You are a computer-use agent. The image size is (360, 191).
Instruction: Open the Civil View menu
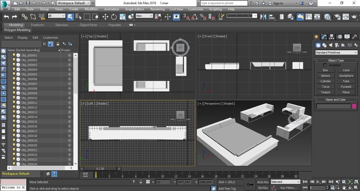point(176,9)
